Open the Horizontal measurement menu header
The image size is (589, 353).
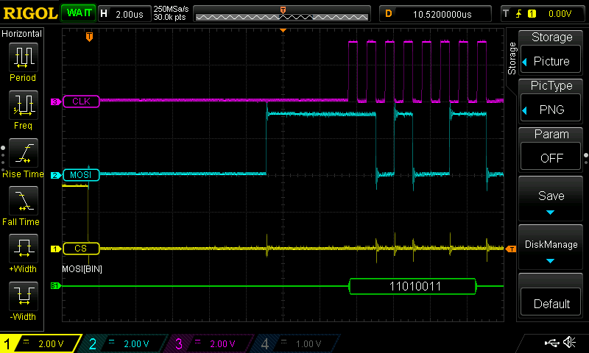22,34
